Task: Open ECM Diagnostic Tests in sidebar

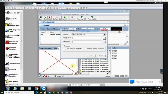Action: (13, 31)
